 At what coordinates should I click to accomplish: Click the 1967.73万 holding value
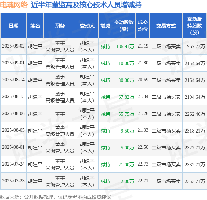coord(195,46)
